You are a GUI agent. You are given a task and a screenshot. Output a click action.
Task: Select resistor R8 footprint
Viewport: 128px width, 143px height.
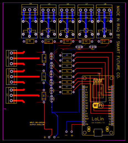pos(67,92)
